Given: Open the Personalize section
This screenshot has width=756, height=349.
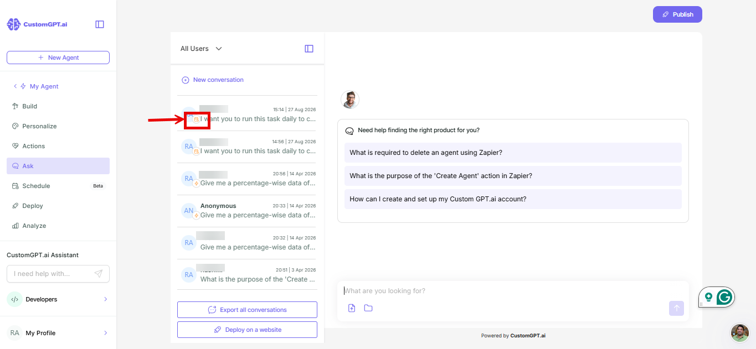Looking at the screenshot, I should (x=58, y=126).
